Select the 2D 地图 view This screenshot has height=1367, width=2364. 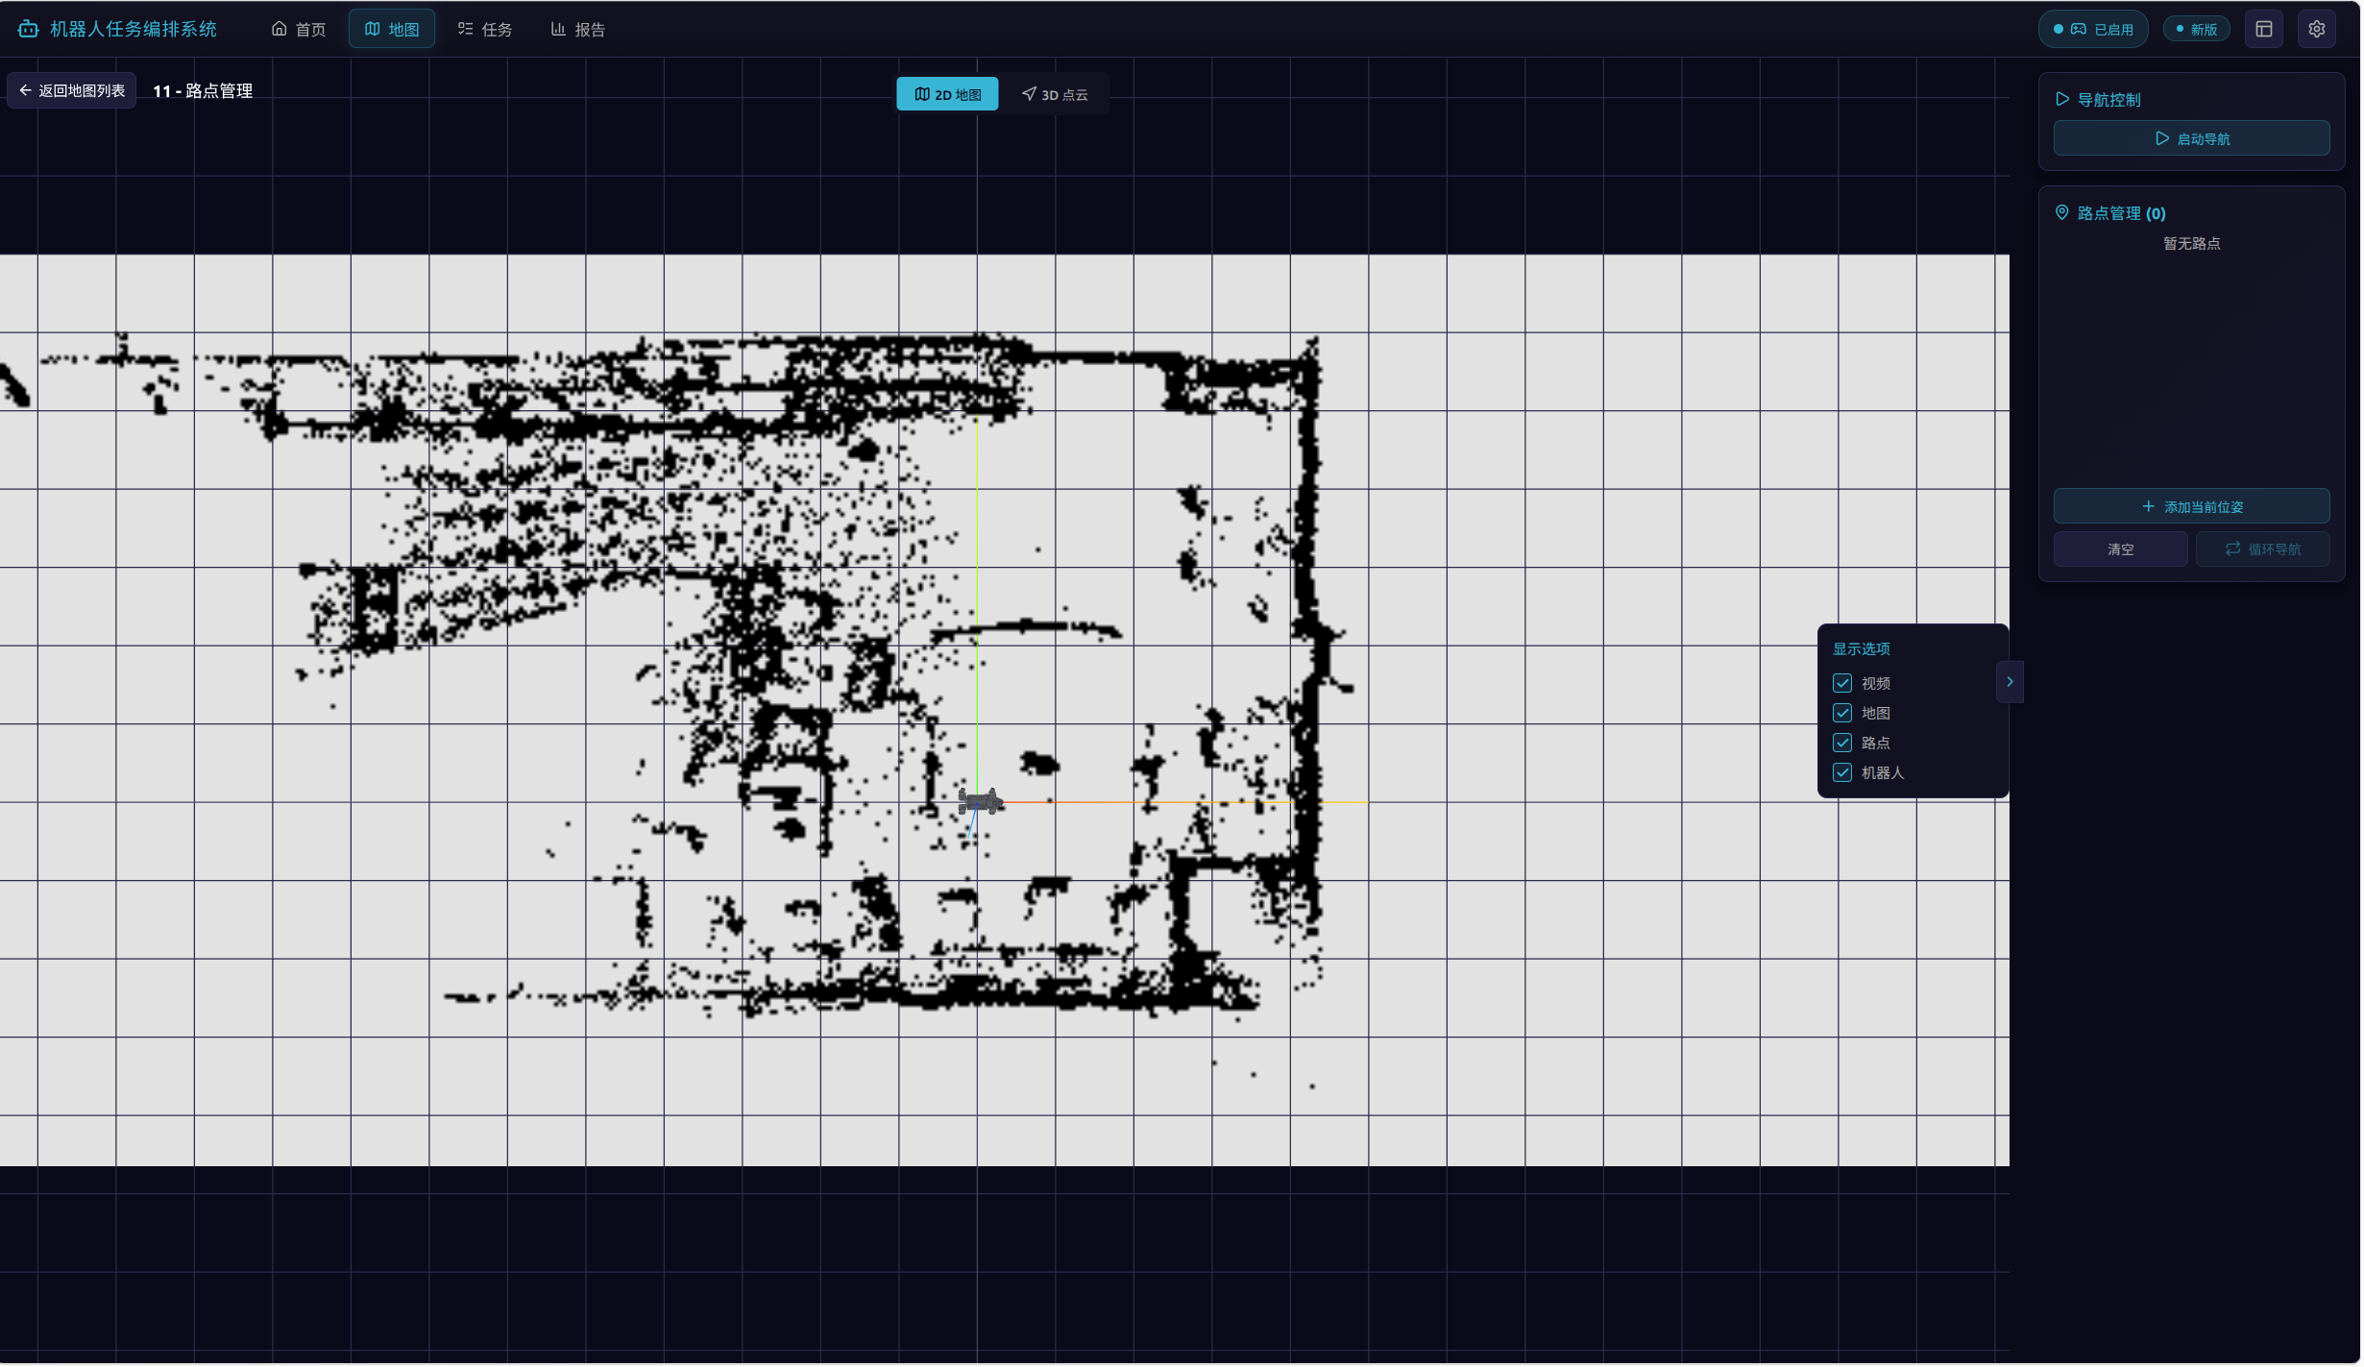(x=948, y=94)
